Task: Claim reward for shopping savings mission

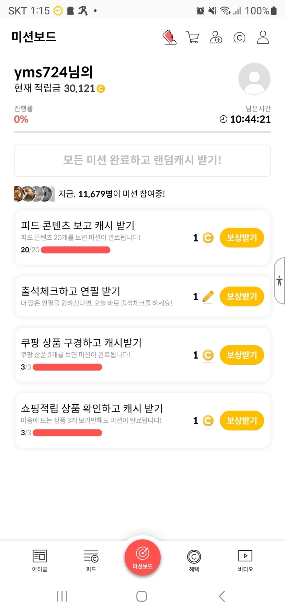Action: coord(242,420)
